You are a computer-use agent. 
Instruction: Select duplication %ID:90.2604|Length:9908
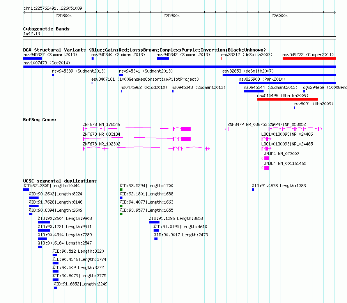(65, 218)
